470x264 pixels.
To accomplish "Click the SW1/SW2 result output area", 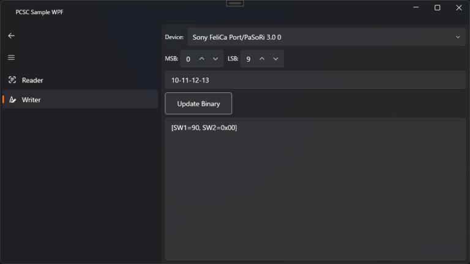I will coord(315,189).
